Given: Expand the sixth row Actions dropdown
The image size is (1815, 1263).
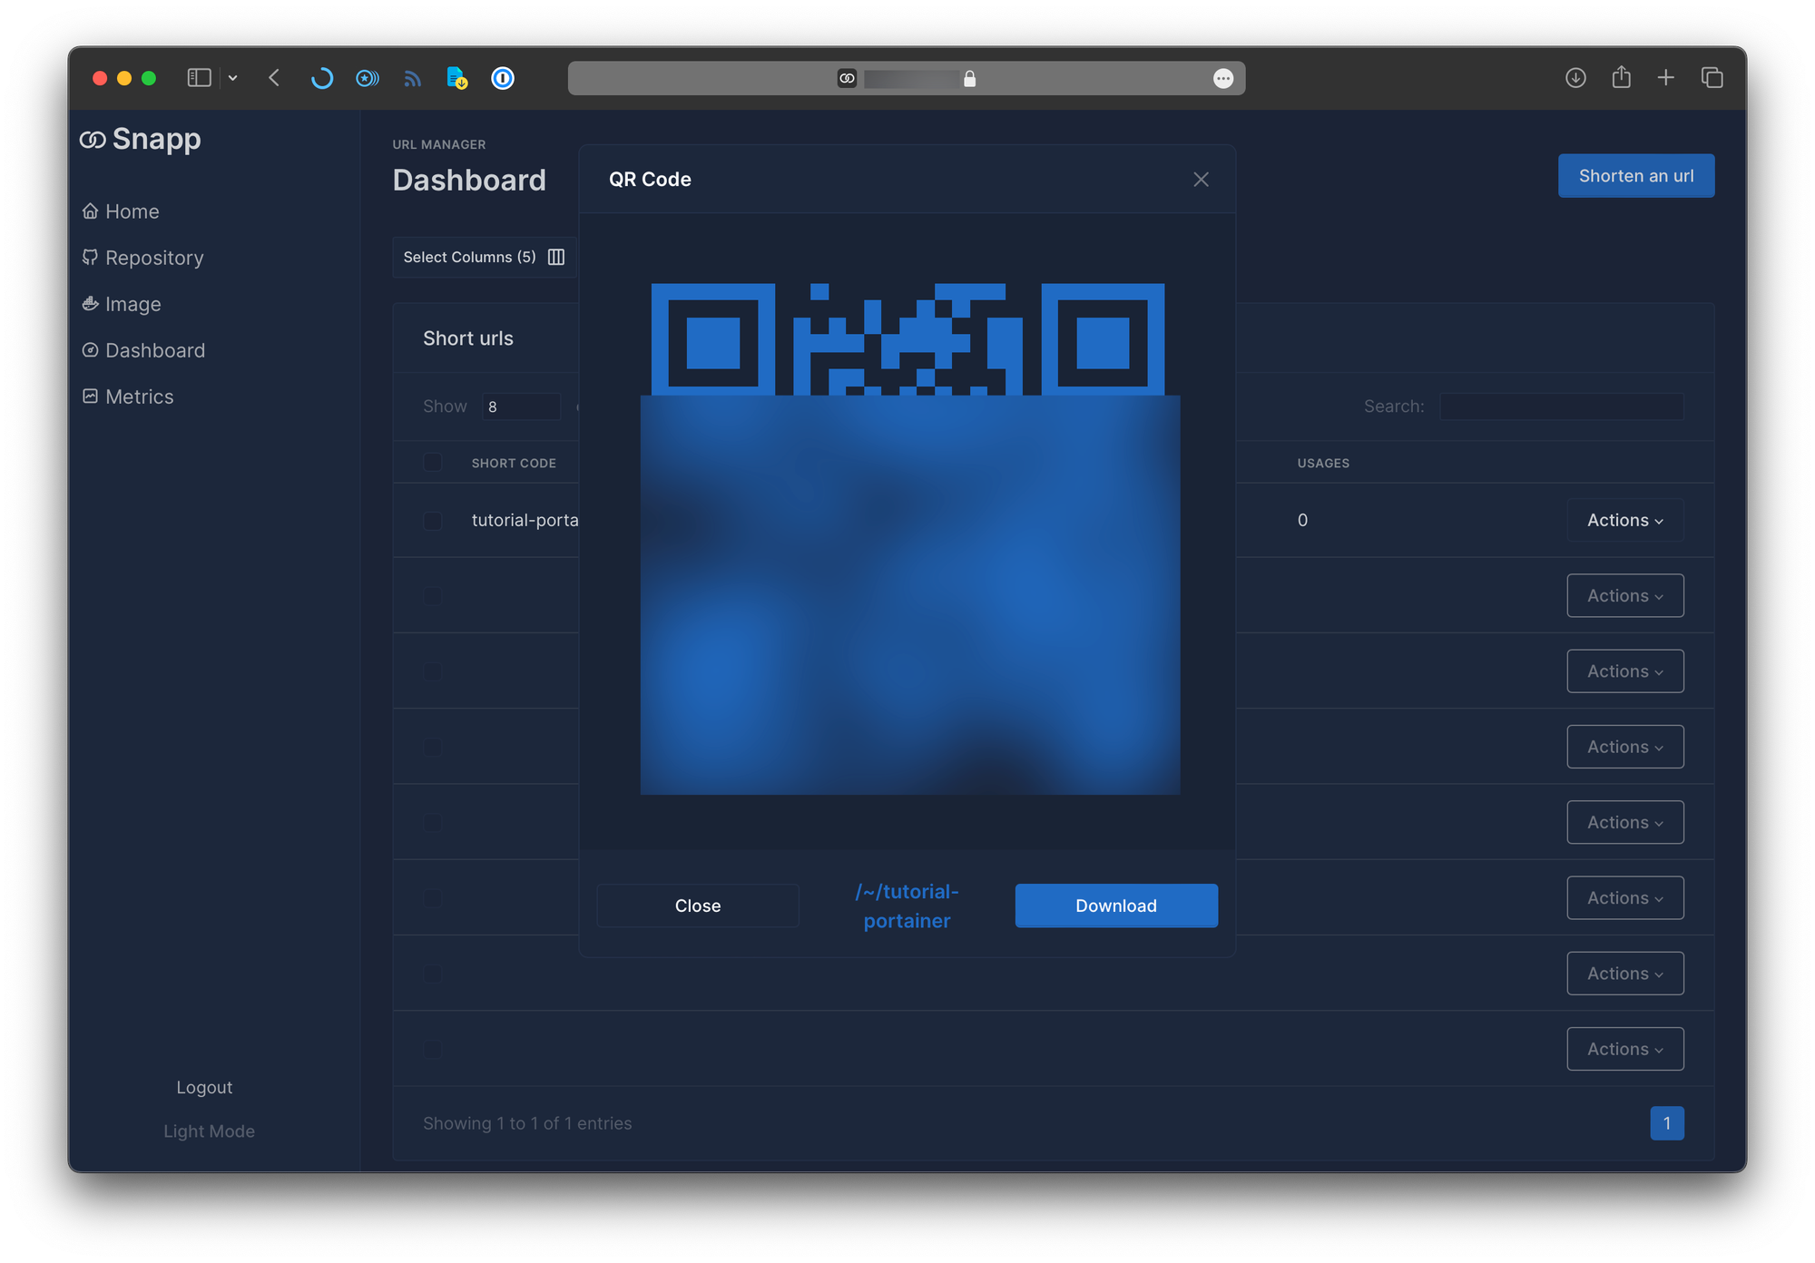Looking at the screenshot, I should (x=1625, y=897).
